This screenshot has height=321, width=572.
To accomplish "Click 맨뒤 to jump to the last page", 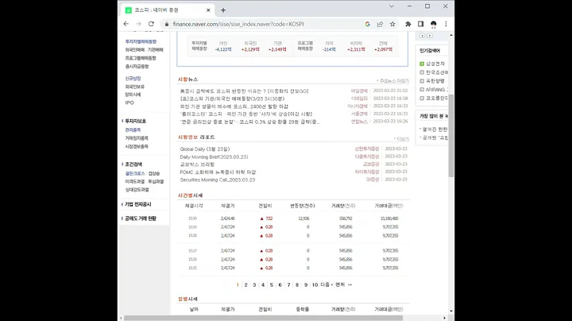I will coord(343,284).
